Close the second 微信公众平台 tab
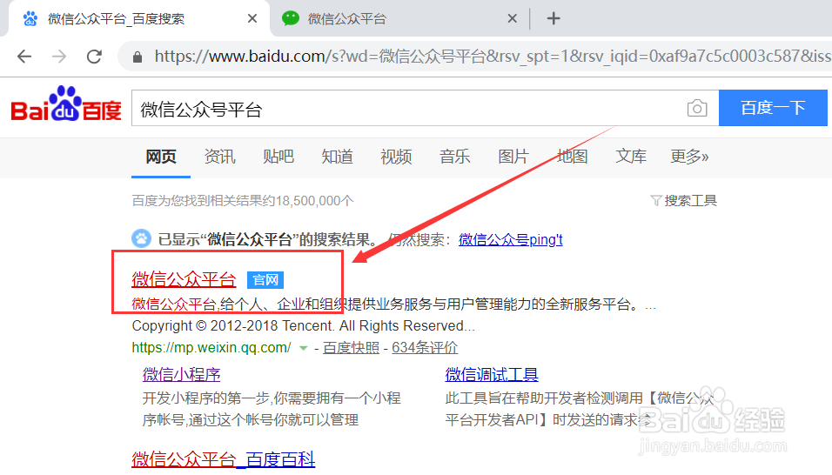 click(512, 18)
